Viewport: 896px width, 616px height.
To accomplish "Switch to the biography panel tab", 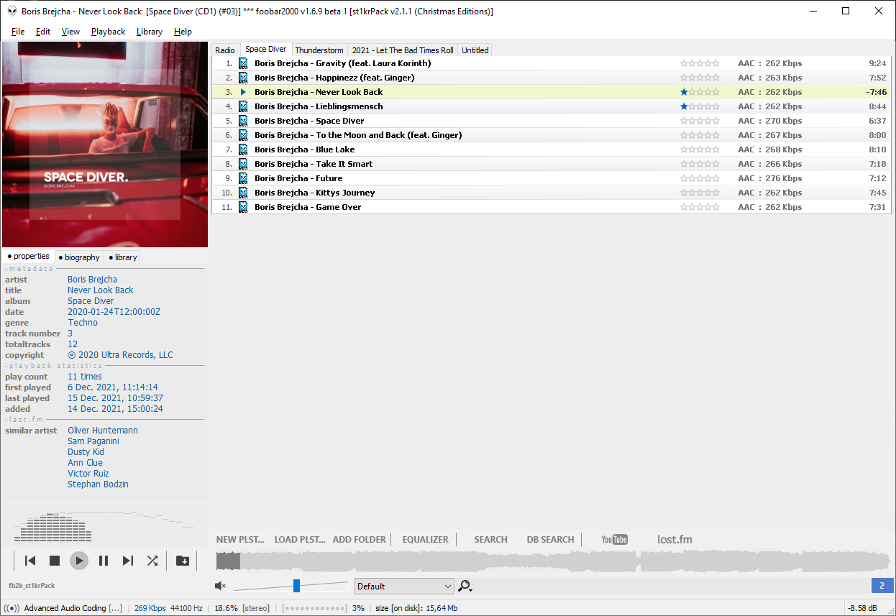I will (x=79, y=257).
